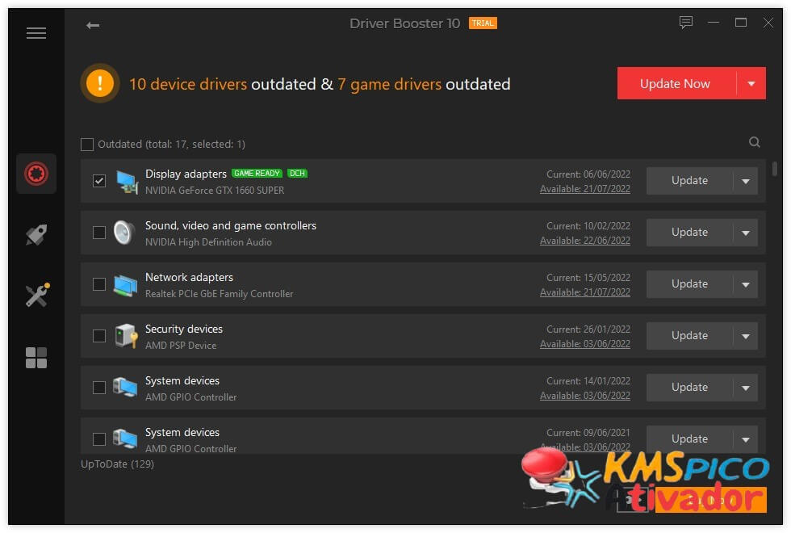Open Available: 03/06/2022 link for Security devices
The width and height of the screenshot is (791, 533).
(x=584, y=344)
